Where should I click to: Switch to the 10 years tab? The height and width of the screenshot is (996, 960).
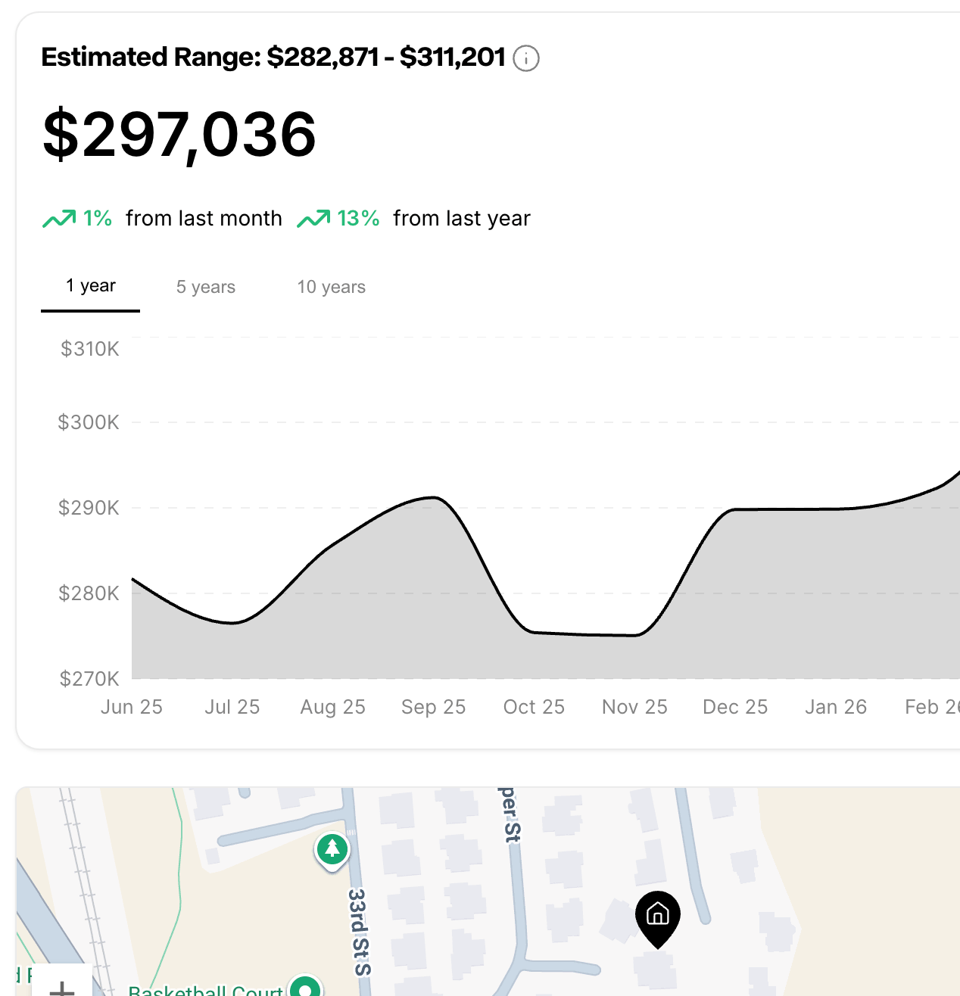click(x=332, y=287)
